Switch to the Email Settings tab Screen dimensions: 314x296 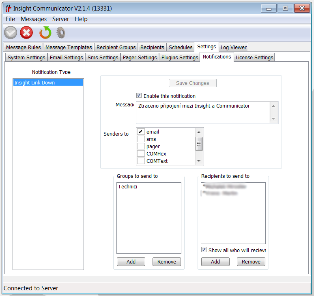(66, 57)
